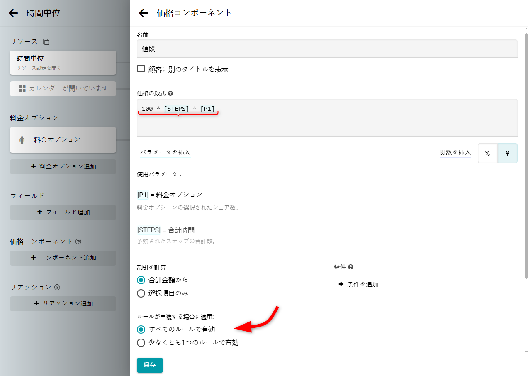Image resolution: width=528 pixels, height=376 pixels.
Task: Click person icon in 料金オプション card
Action: click(22, 140)
